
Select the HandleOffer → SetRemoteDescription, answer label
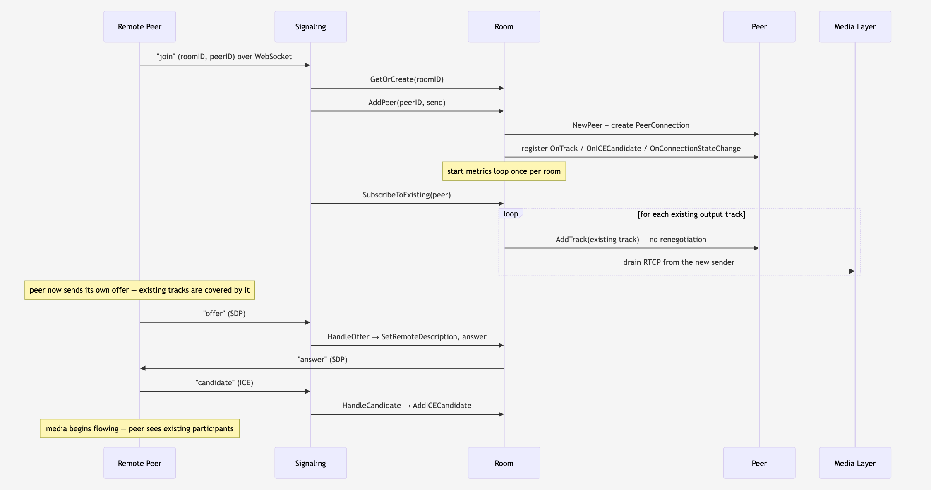point(407,337)
